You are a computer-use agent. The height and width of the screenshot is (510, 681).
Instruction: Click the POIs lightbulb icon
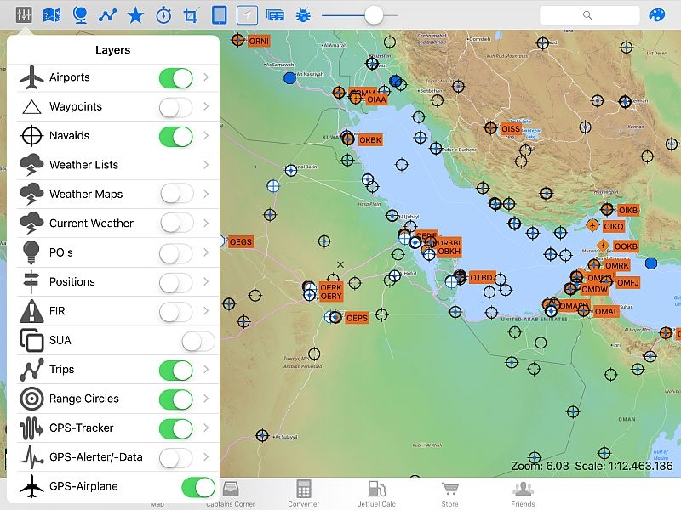pos(31,252)
